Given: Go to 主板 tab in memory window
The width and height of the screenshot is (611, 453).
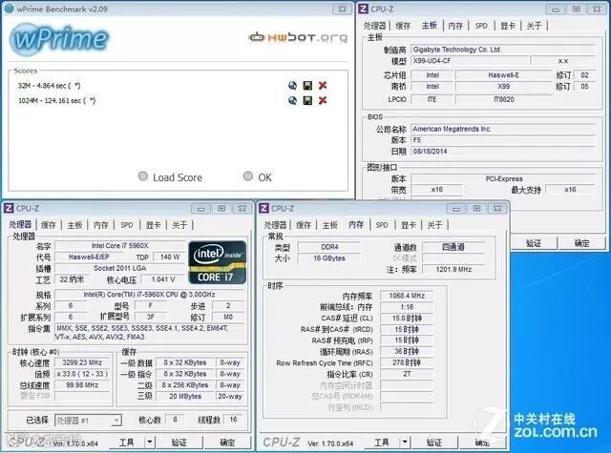Looking at the screenshot, I should click(x=330, y=225).
